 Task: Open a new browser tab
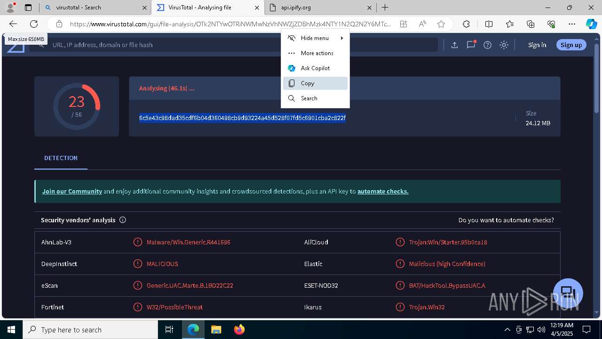pos(385,8)
